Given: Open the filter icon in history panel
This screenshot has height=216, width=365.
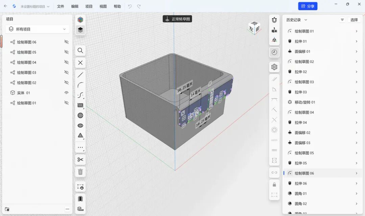Looking at the screenshot, I should coord(342,20).
